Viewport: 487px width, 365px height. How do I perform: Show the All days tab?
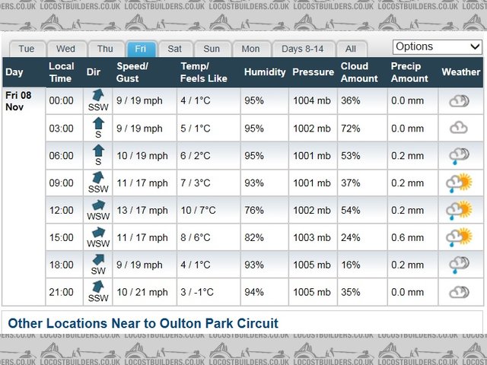pos(351,49)
